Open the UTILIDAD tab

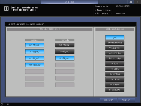[x=69, y=2]
